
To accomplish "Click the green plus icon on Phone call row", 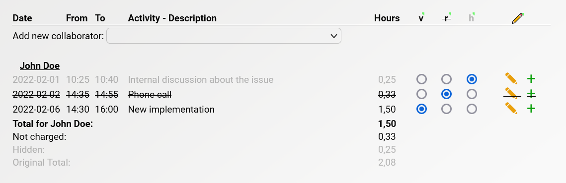I will (x=531, y=94).
